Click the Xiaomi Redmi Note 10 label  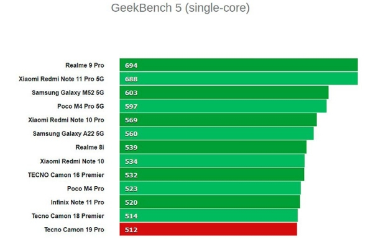(x=72, y=161)
